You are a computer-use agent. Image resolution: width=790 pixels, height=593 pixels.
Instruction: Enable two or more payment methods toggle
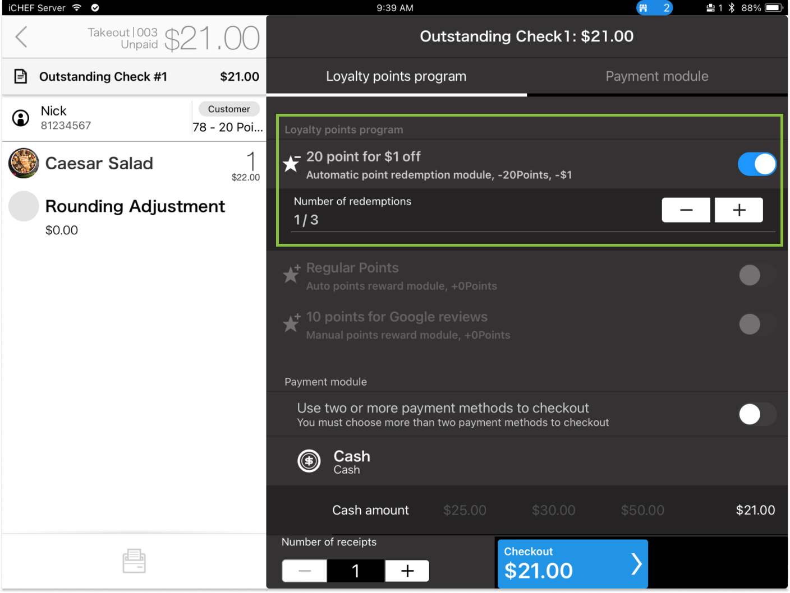click(x=756, y=415)
